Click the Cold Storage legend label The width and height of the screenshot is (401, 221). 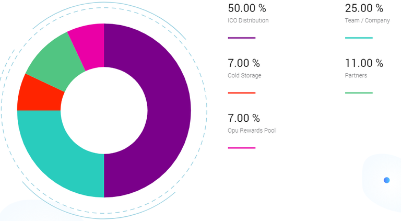(245, 76)
